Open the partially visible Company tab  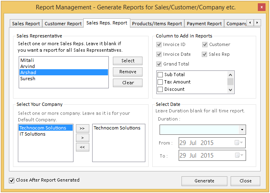point(235,24)
